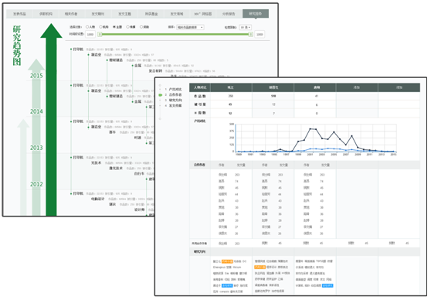Grab the left handle of the time slider
Viewport: 431px width, 307px height.
pos(100,34)
